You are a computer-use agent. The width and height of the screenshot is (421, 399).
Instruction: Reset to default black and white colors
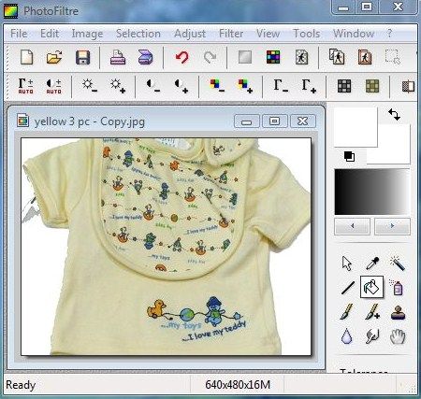[x=349, y=156]
